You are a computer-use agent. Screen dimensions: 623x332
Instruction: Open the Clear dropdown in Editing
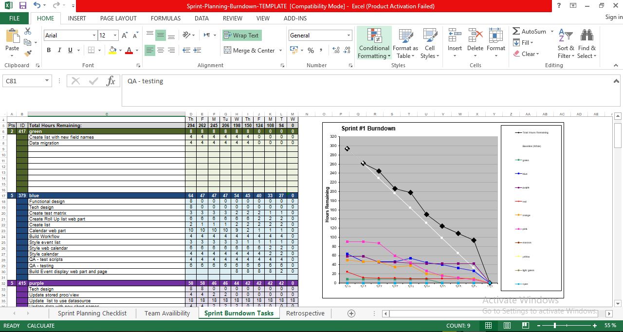coord(526,54)
